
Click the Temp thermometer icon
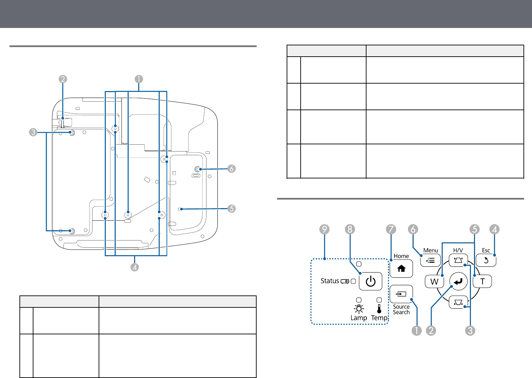379,309
